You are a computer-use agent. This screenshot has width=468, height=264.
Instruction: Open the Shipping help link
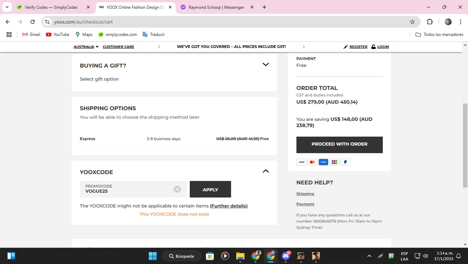[x=305, y=194]
